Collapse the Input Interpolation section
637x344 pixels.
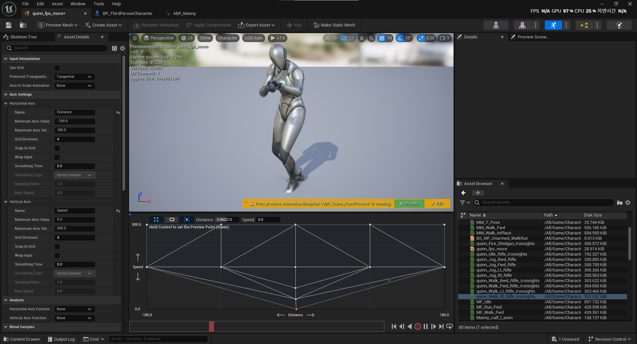point(6,59)
